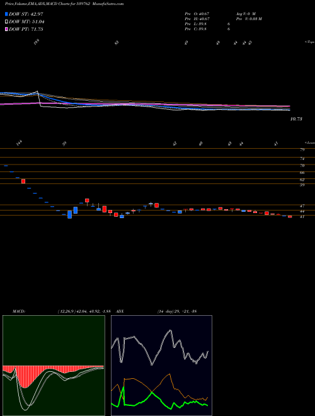Click the 41 price axis label
315x416 pixels.
pyautogui.click(x=302, y=216)
